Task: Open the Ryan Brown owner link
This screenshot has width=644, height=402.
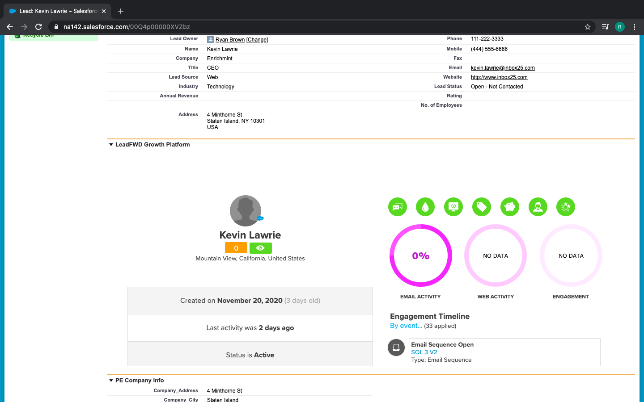Action: coord(230,40)
